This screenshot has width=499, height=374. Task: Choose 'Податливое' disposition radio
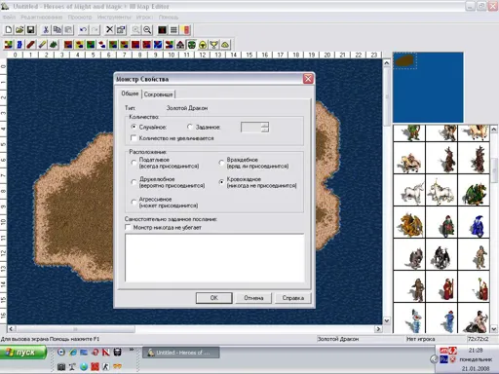tap(134, 163)
